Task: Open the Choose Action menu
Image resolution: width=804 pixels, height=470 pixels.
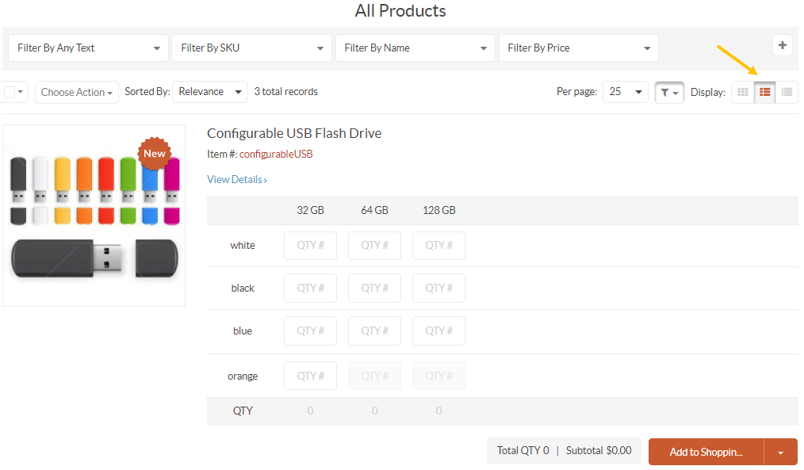Action: [x=76, y=92]
